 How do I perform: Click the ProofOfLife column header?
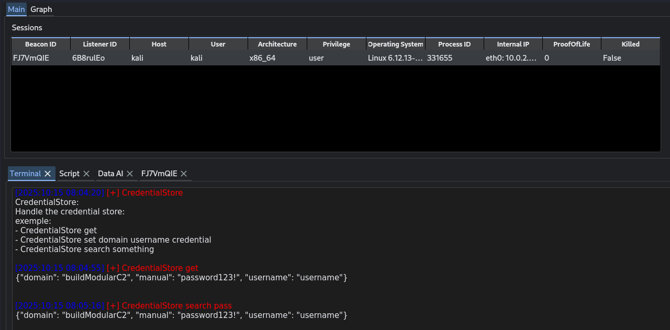(572, 44)
